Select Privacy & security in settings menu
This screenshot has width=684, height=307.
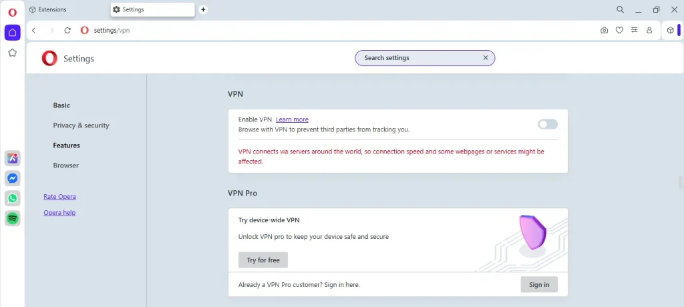[x=81, y=125]
